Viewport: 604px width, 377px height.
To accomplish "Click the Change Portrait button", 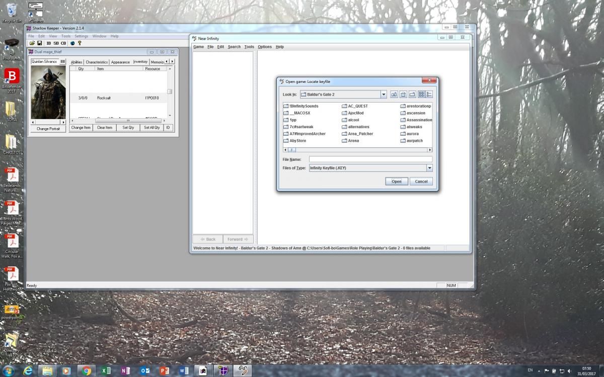I will click(48, 129).
